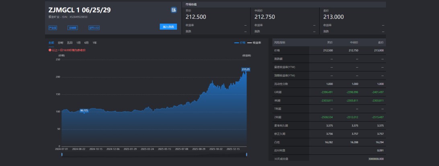The width and height of the screenshot is (439, 166).
Task: Show the 1月 one-month chart
Action: point(78,42)
